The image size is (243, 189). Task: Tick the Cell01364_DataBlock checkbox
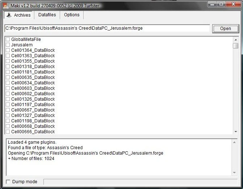point(8,50)
